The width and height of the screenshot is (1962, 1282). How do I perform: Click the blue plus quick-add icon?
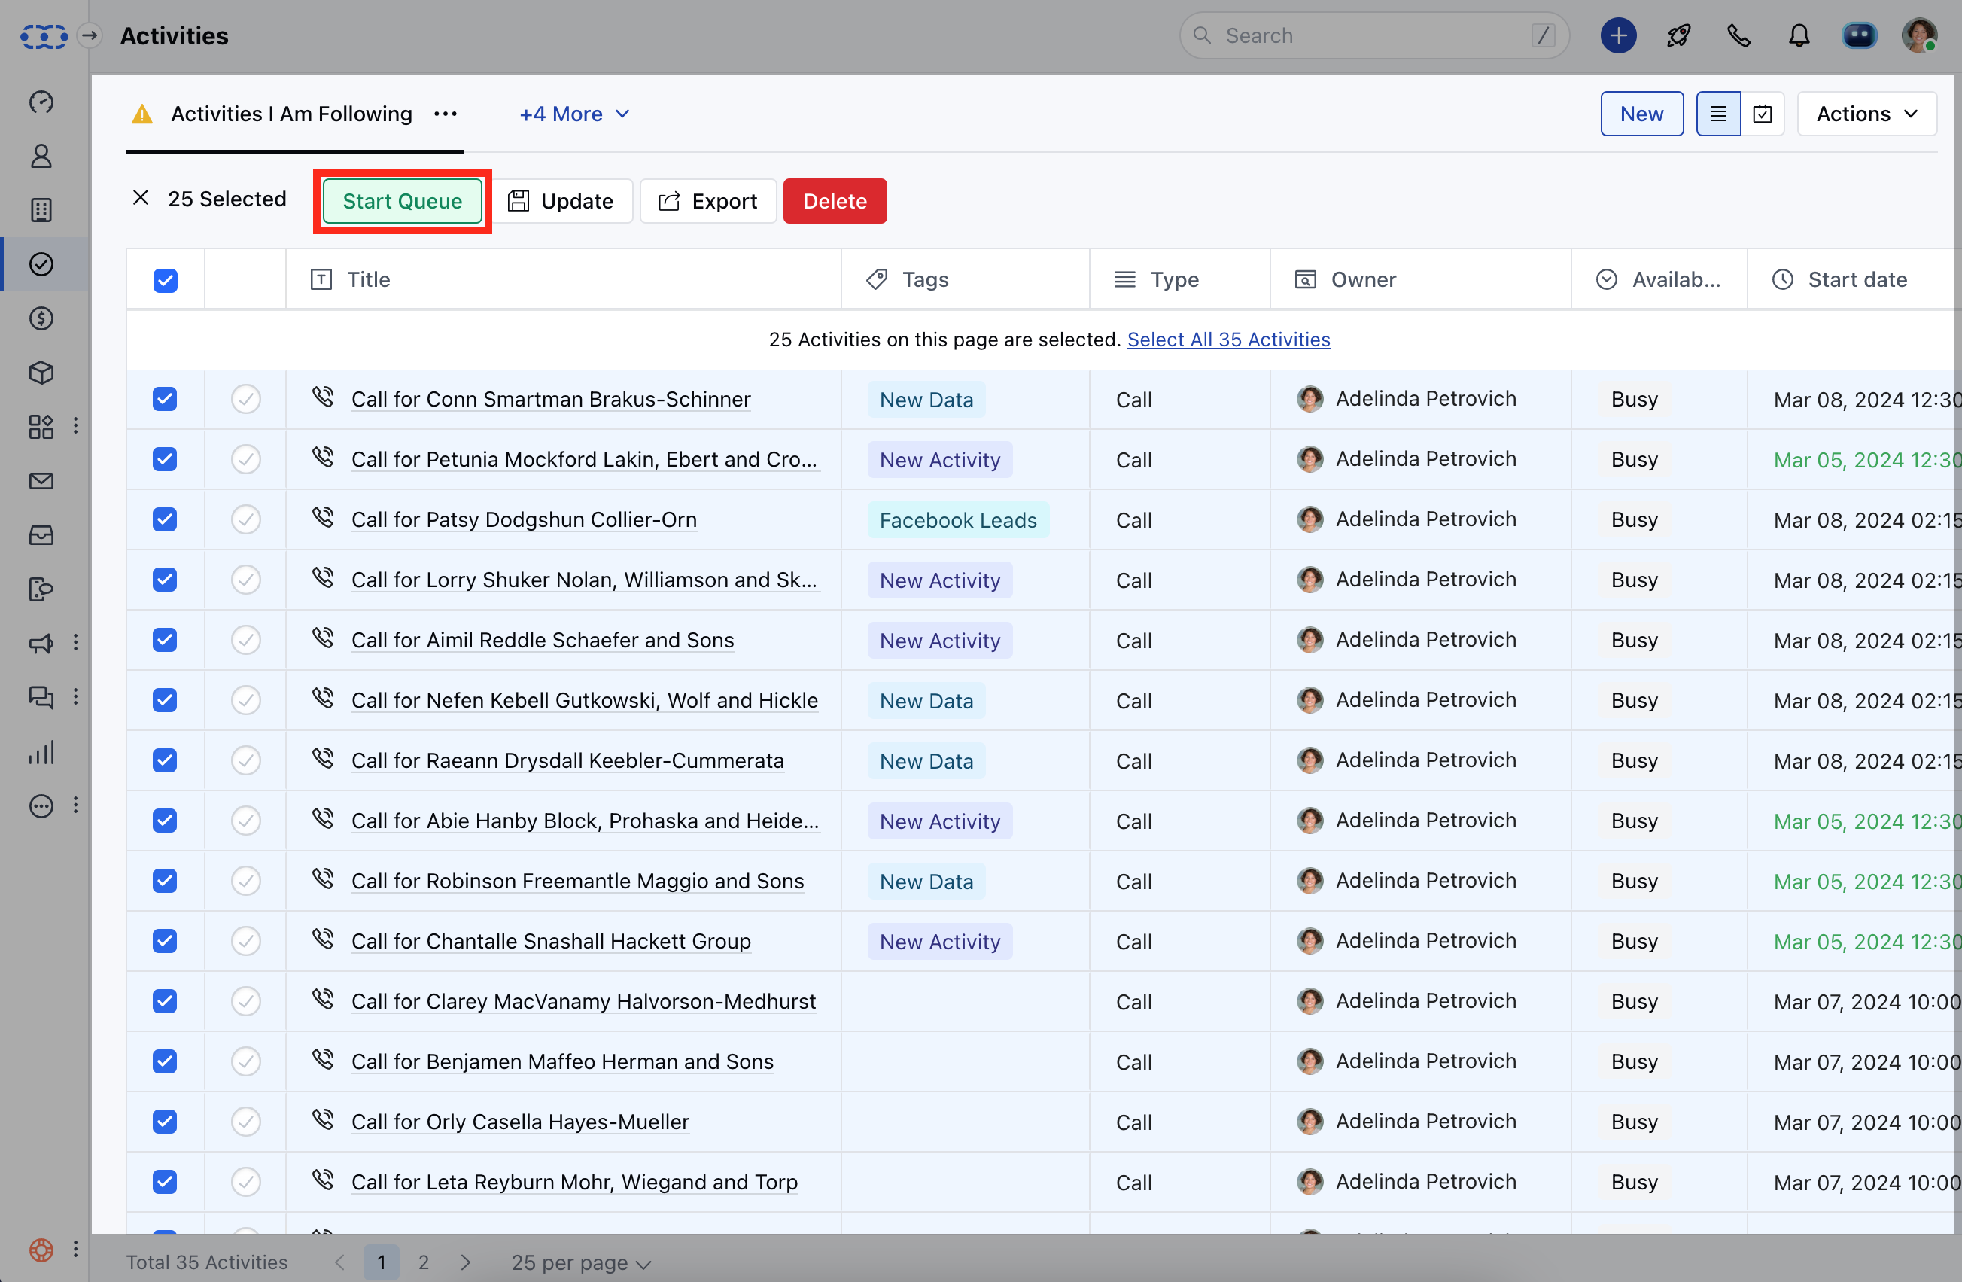pyautogui.click(x=1618, y=35)
